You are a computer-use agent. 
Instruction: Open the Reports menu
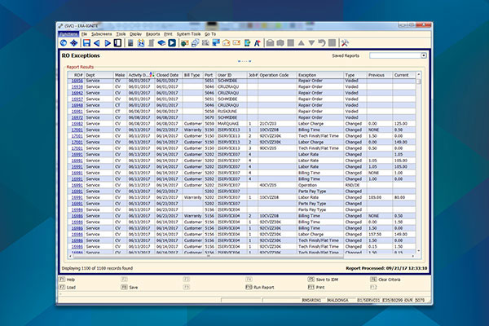[x=152, y=33]
